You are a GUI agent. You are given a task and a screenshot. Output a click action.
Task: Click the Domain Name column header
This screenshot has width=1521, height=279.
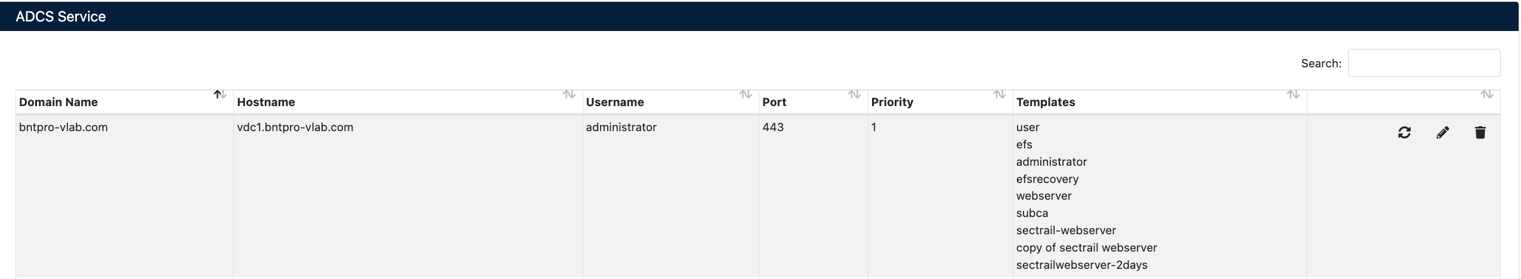(x=58, y=102)
